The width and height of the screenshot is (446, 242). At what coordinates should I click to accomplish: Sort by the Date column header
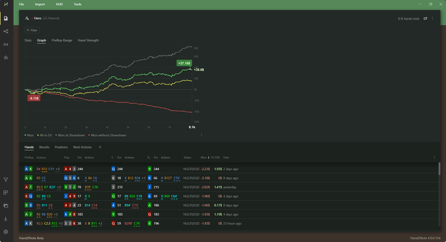226,157
